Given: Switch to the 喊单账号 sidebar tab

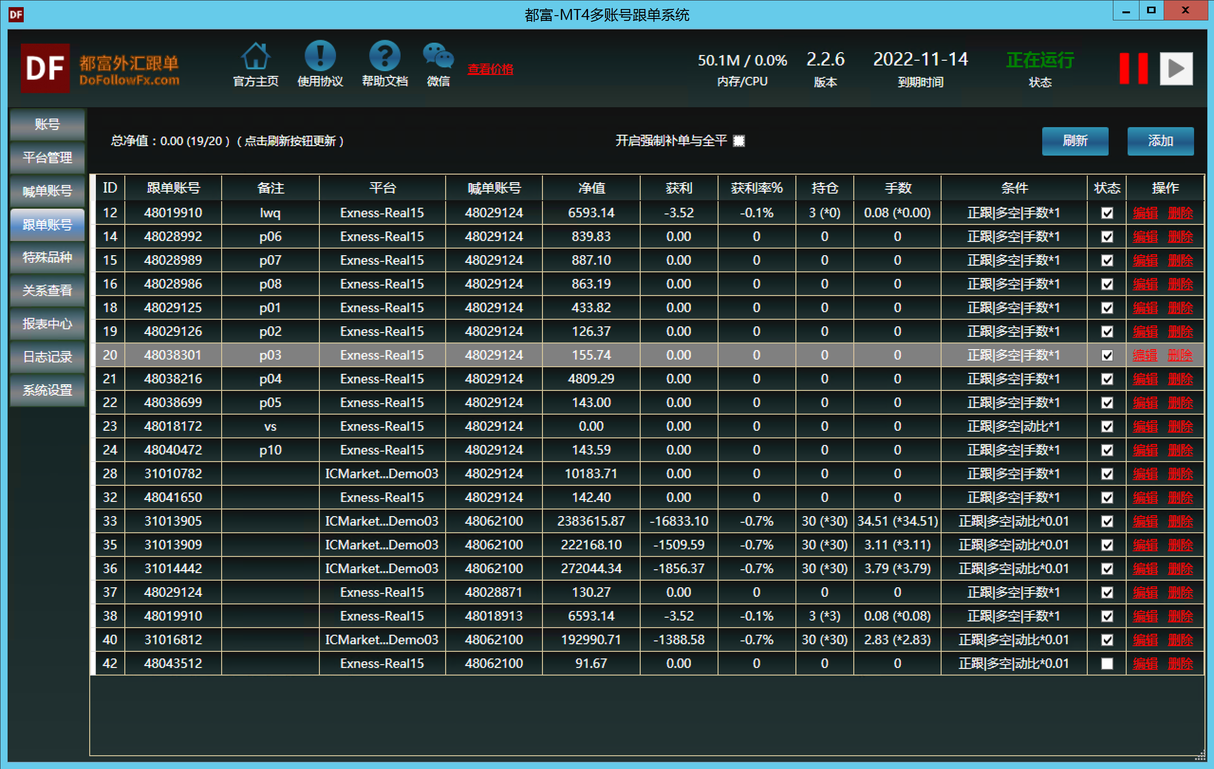Looking at the screenshot, I should click(x=47, y=191).
